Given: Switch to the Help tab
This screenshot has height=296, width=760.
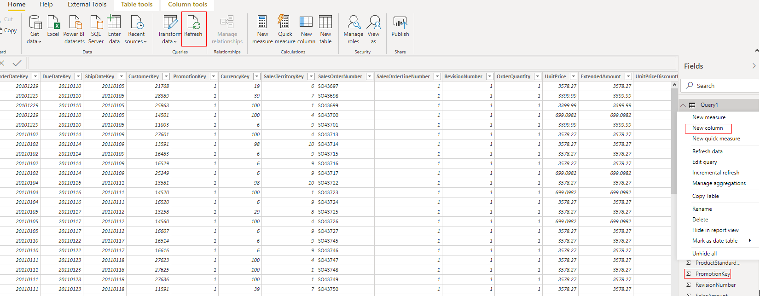Looking at the screenshot, I should click(x=46, y=4).
